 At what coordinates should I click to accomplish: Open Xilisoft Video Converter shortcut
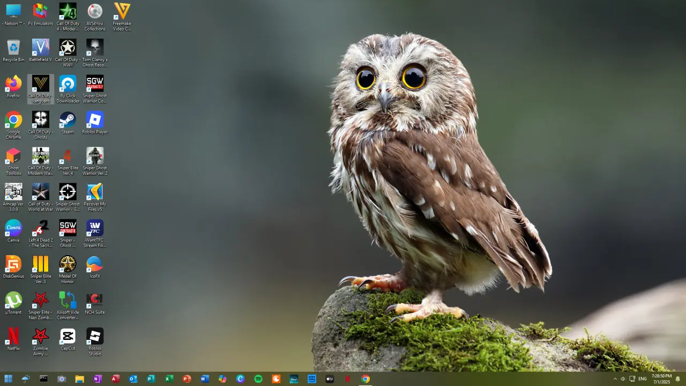(x=68, y=306)
